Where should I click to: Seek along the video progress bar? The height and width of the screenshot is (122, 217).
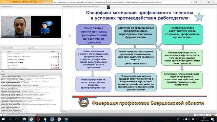pyautogui.click(x=100, y=115)
